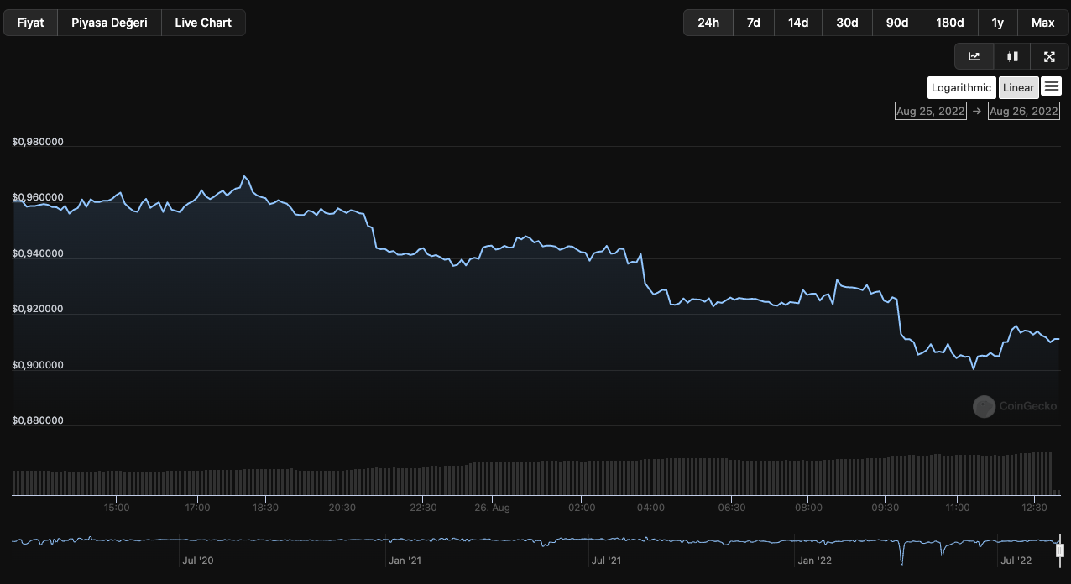Viewport: 1071px width, 584px height.
Task: Switch to 90d range
Action: [x=897, y=23]
